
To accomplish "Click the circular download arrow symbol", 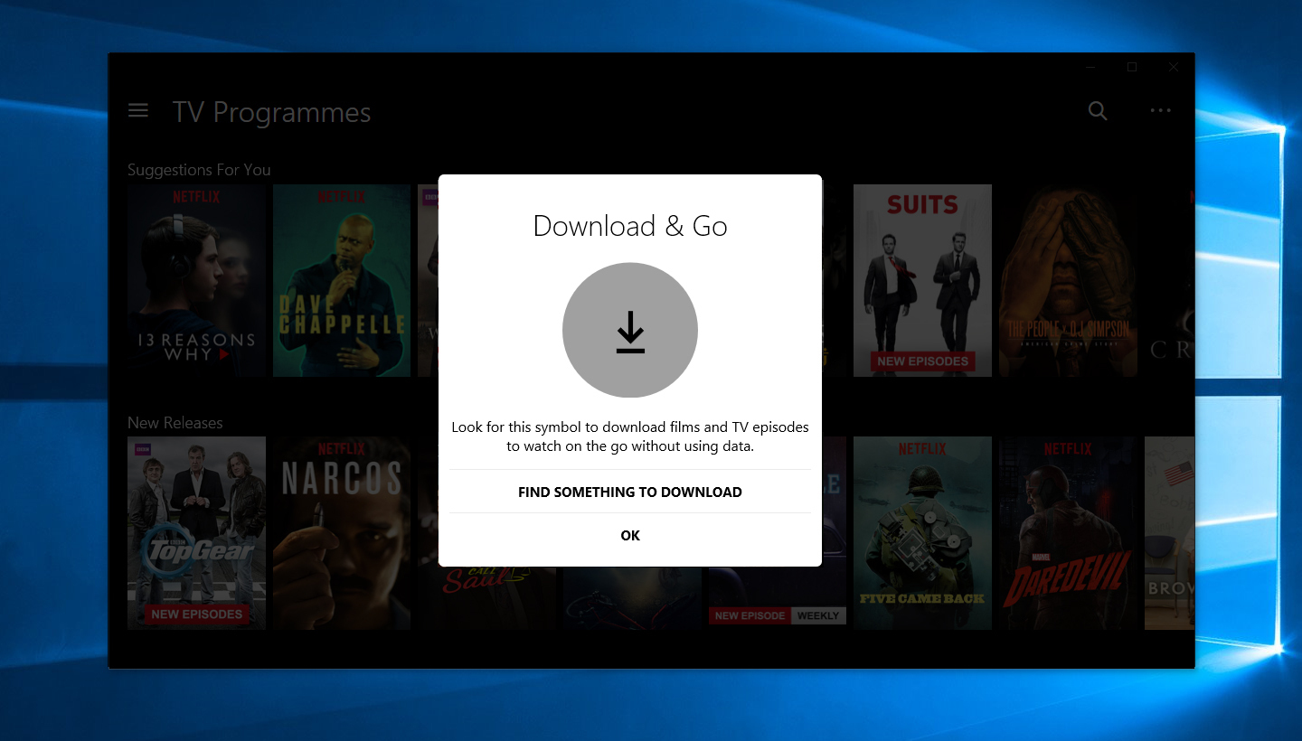I will coord(630,330).
